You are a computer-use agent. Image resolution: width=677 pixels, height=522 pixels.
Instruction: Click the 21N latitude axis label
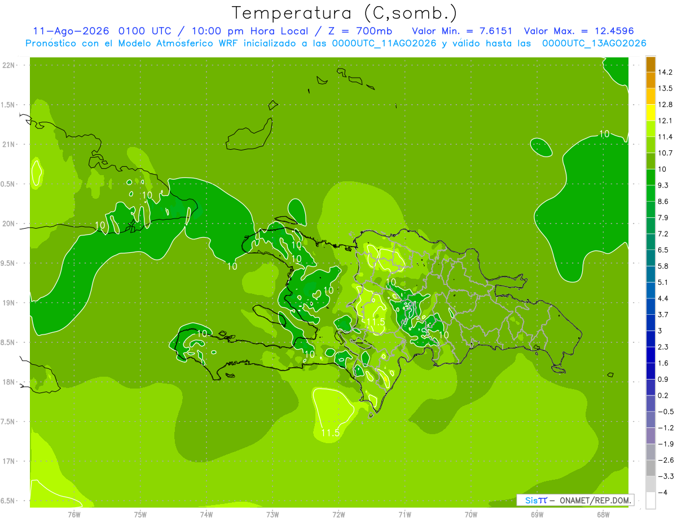[8, 144]
